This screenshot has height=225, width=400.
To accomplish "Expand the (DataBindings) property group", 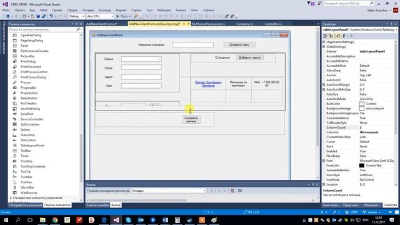I will [x=324, y=47].
